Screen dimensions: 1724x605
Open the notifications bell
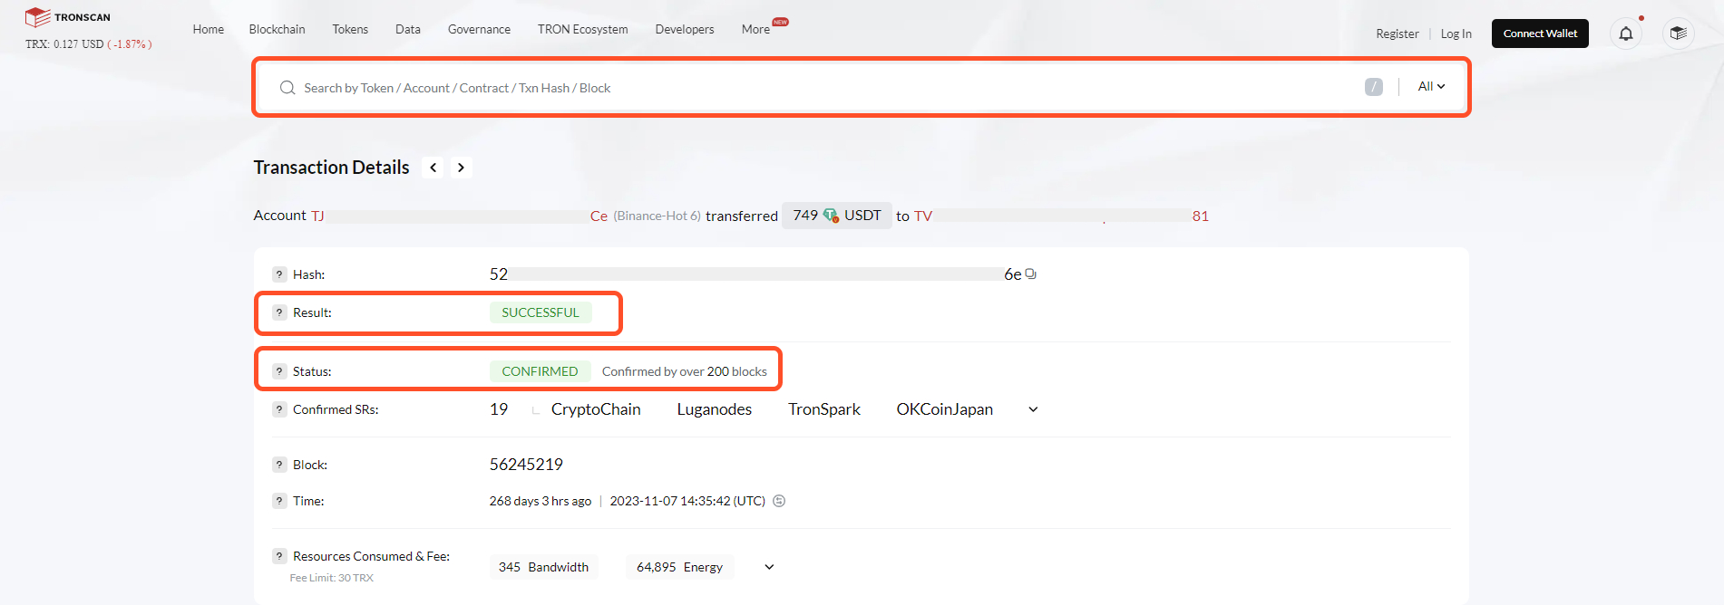point(1626,34)
